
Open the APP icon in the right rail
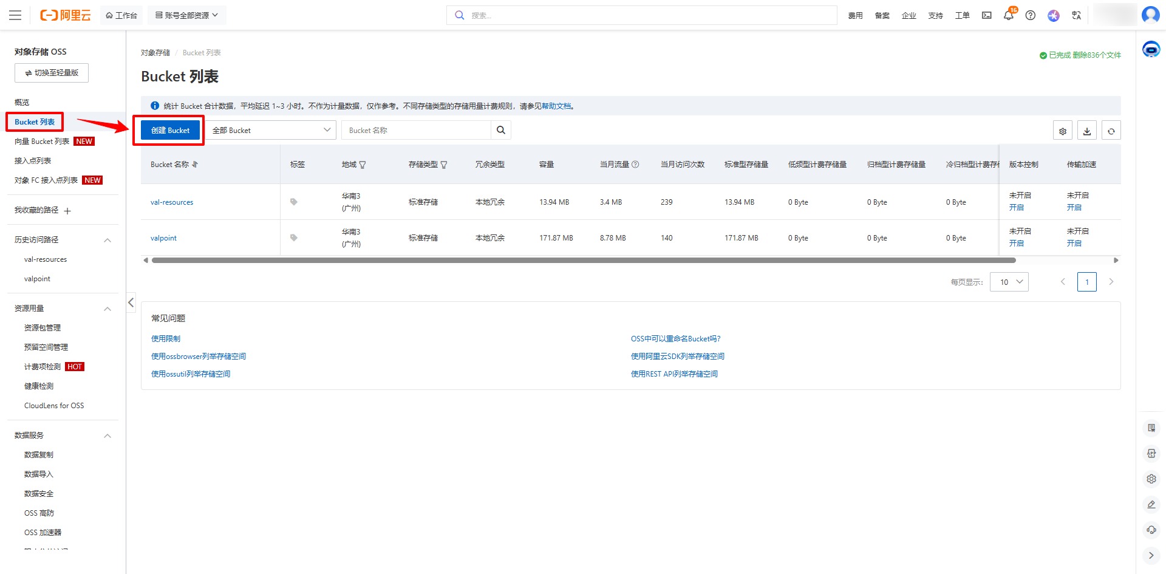pyautogui.click(x=1151, y=454)
